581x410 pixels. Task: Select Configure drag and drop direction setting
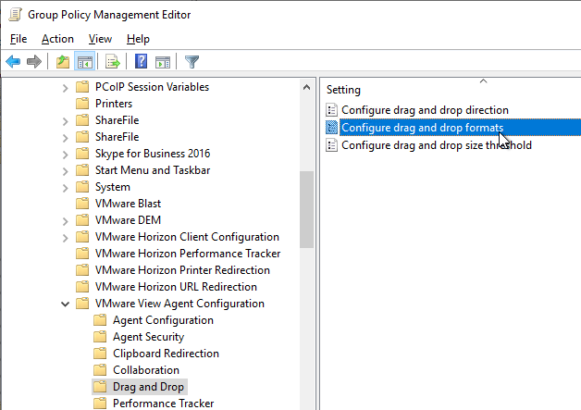click(x=425, y=110)
